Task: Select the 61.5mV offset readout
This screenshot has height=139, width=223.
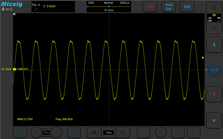Action: tap(6, 69)
